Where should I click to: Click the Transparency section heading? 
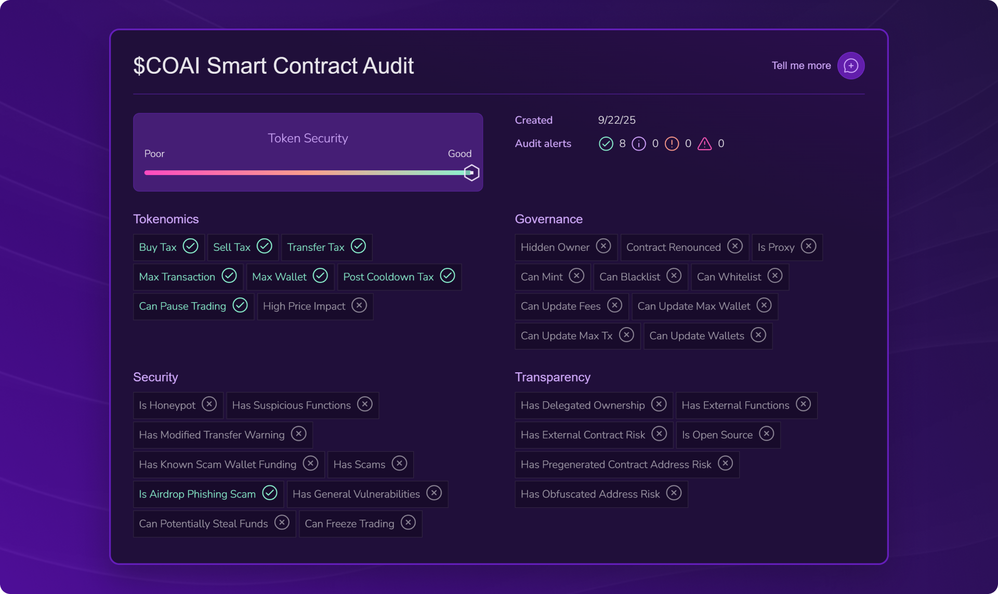click(553, 377)
